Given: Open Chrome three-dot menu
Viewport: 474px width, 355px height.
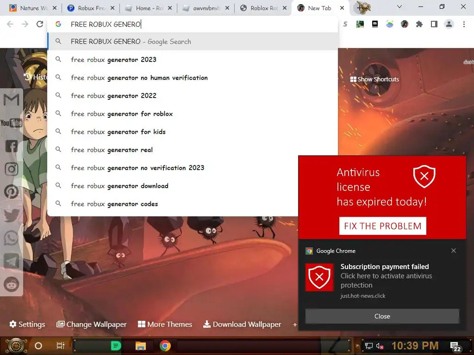Looking at the screenshot, I should [x=464, y=24].
